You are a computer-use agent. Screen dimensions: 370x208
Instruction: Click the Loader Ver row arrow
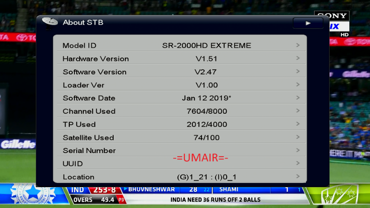tap(298, 85)
